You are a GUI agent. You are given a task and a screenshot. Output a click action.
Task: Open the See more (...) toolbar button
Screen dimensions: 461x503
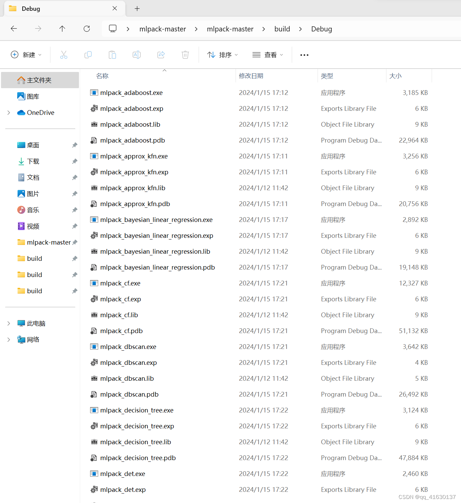[x=304, y=54]
